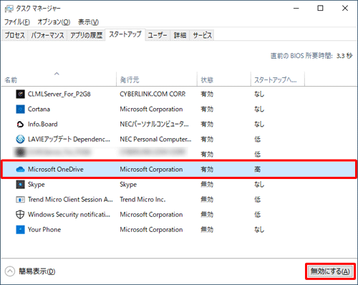Sort by the スタートアップへ... impact column header
The width and height of the screenshot is (358, 285).
coord(278,79)
